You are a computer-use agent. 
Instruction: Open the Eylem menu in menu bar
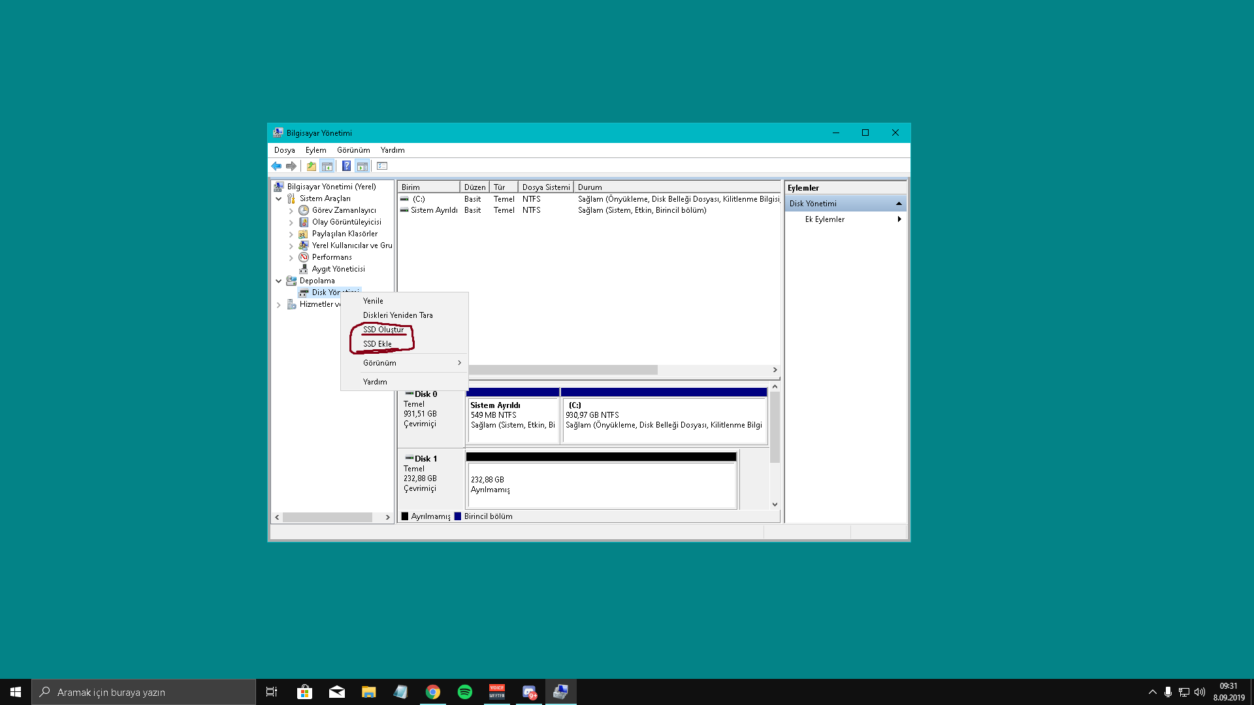(315, 150)
